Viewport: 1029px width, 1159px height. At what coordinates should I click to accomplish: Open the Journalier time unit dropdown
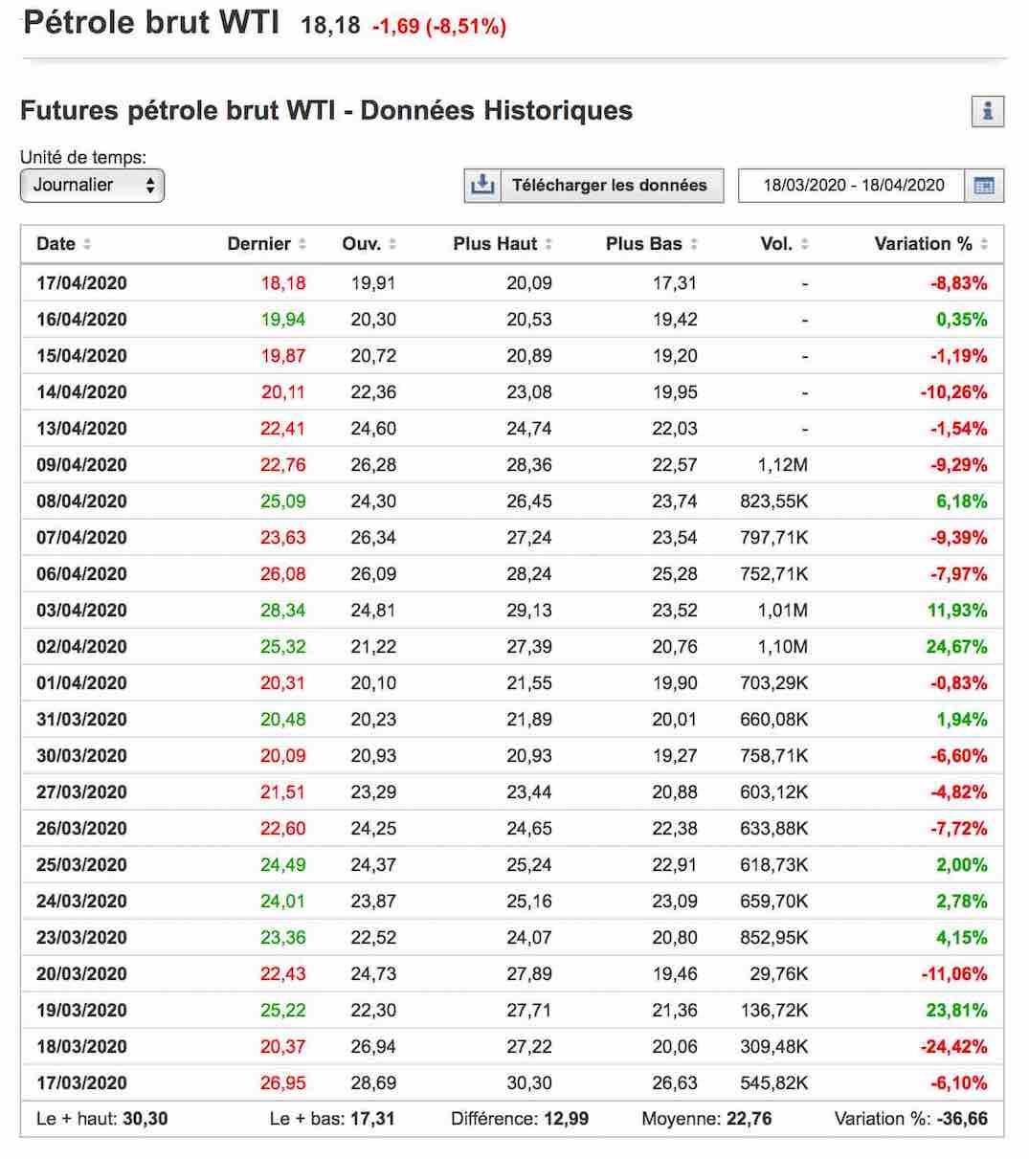point(92,186)
